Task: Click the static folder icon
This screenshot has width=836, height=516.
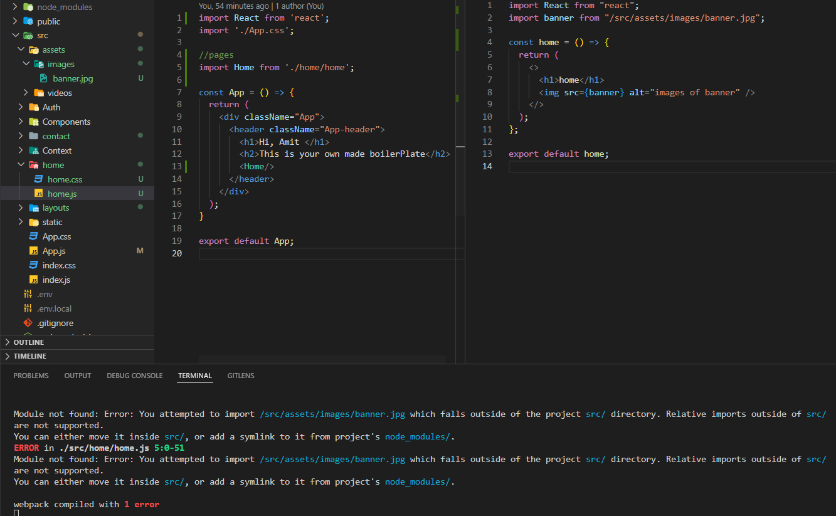Action: tap(33, 223)
